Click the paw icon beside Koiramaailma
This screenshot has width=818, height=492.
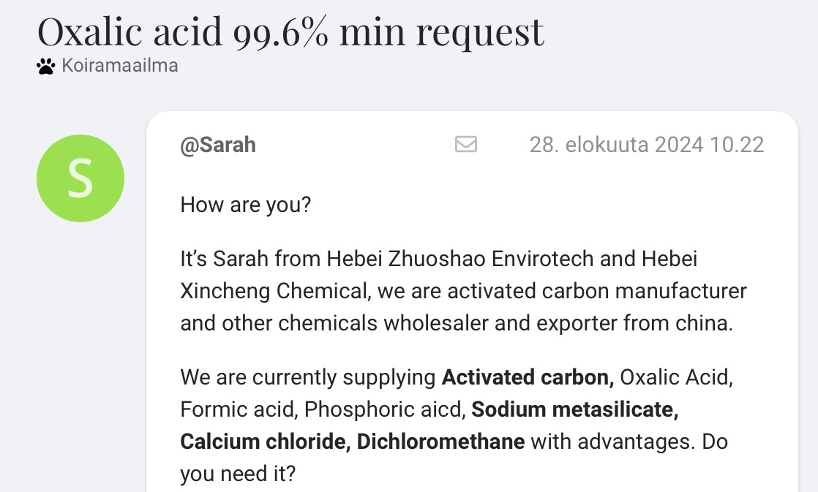[45, 67]
